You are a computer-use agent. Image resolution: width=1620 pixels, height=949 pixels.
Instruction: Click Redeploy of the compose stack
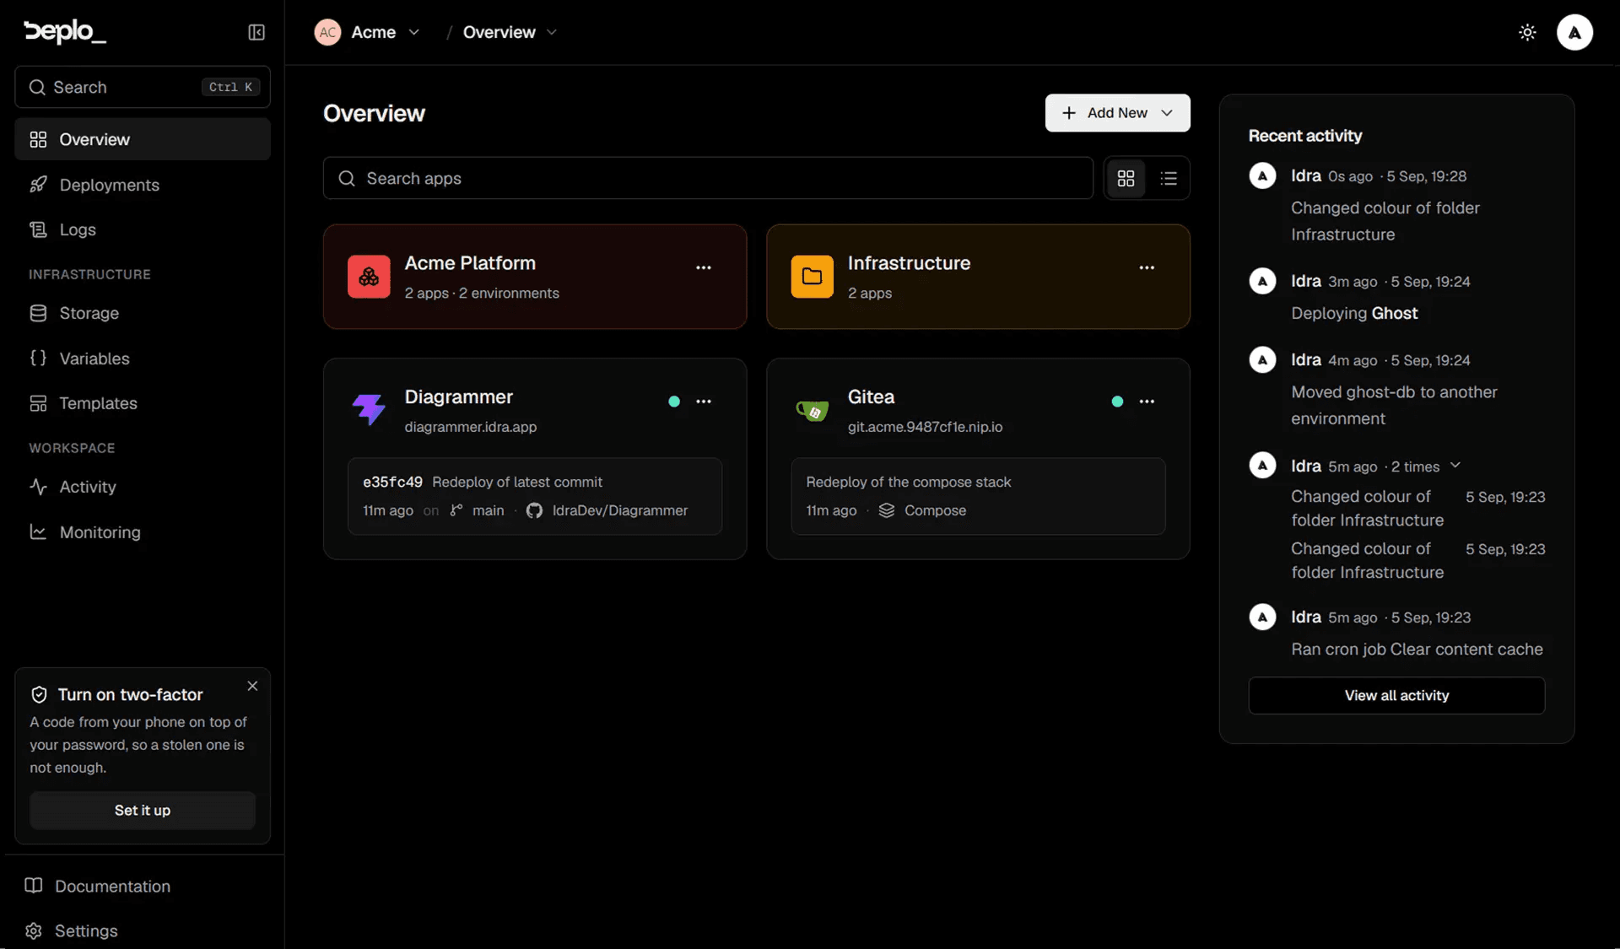pyautogui.click(x=908, y=482)
